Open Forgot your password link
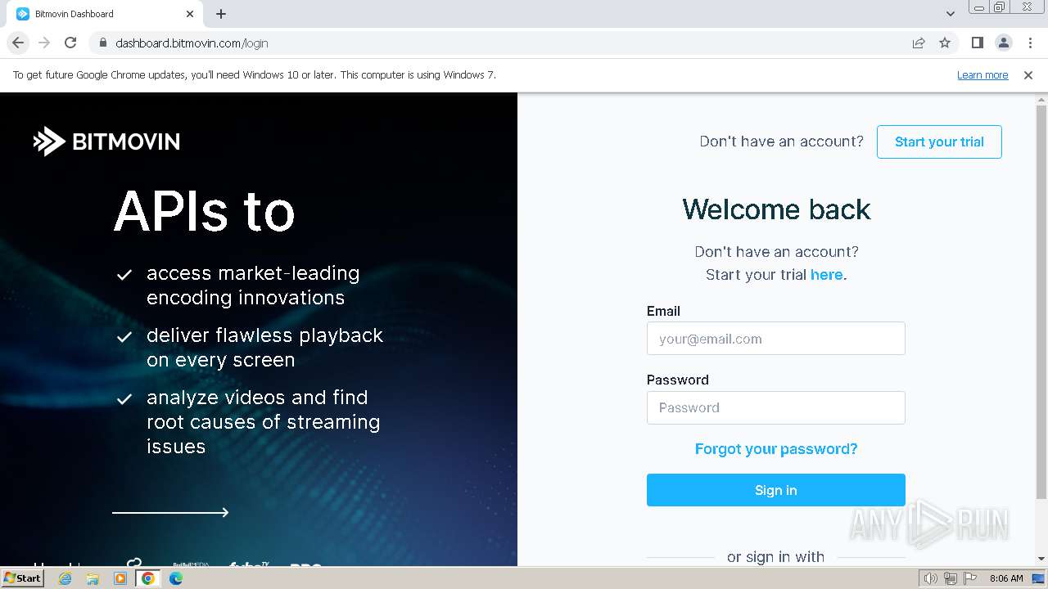 coord(776,449)
